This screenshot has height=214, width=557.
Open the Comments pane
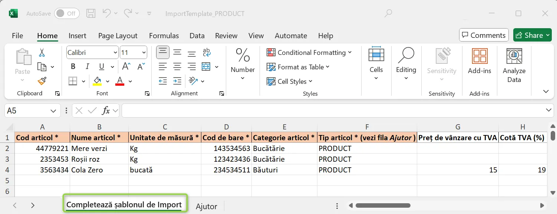(484, 35)
